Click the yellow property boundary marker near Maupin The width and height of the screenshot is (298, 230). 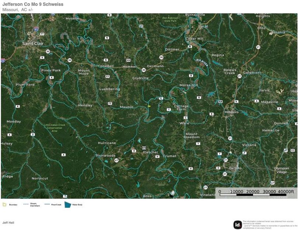pyautogui.click(x=149, y=106)
